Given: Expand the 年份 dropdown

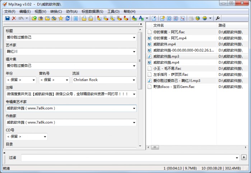Looking at the screenshot, I should (34, 80).
